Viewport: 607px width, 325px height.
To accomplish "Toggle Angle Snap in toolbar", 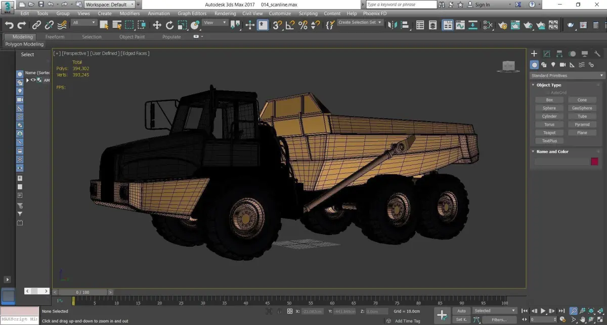I will point(290,25).
